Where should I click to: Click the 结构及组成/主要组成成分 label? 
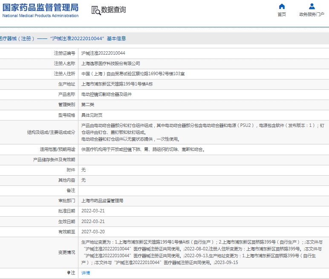point(51,132)
